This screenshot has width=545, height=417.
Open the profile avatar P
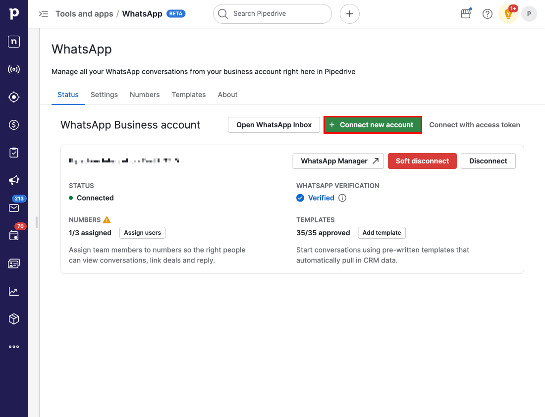[x=529, y=14]
